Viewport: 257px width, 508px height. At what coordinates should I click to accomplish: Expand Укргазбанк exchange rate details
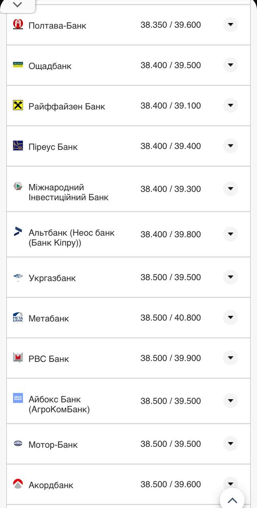point(230,277)
